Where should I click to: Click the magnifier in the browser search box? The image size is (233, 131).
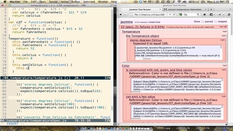[198, 15]
